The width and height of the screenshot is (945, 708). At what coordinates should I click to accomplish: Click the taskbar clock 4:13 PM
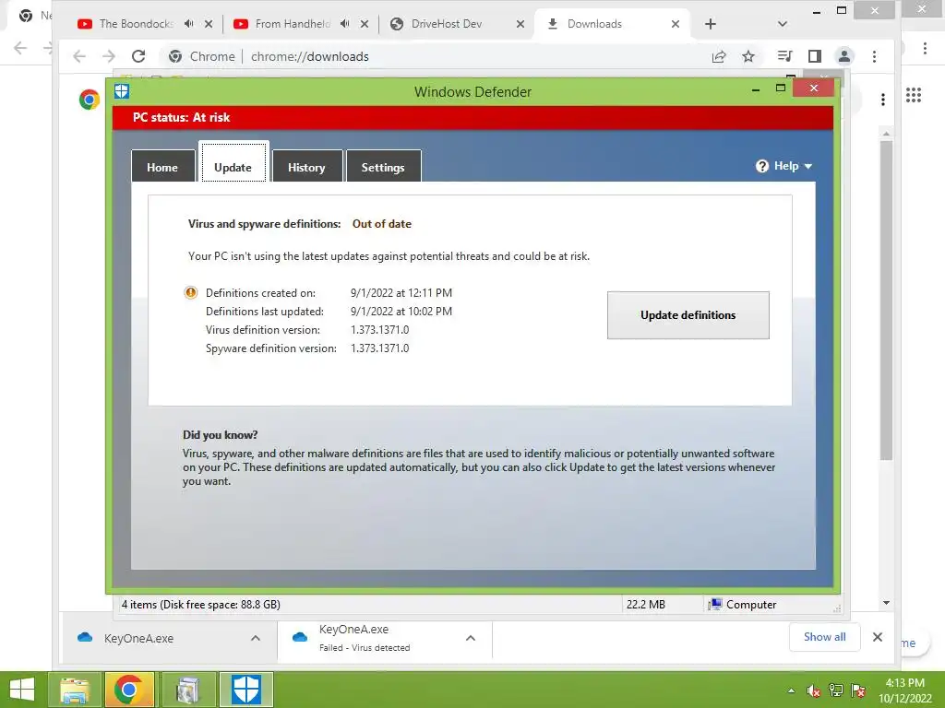904,683
